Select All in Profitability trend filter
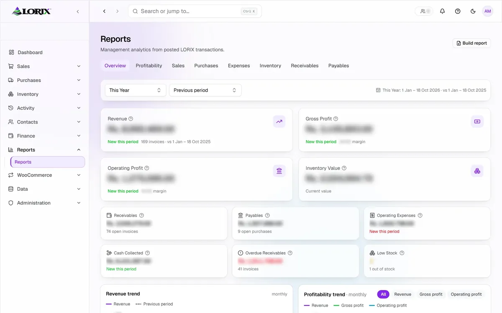This screenshot has width=502, height=313. point(383,294)
